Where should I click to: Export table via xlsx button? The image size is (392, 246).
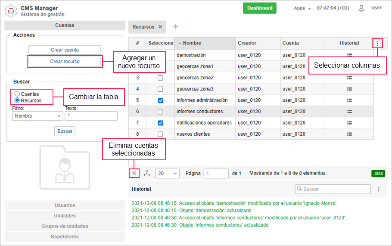(x=378, y=173)
